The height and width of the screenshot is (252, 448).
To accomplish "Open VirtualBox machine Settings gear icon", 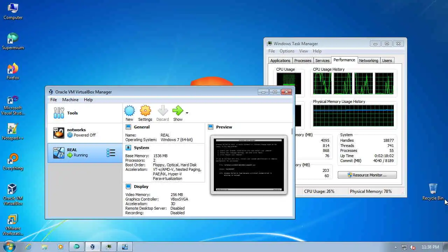I will click(145, 111).
